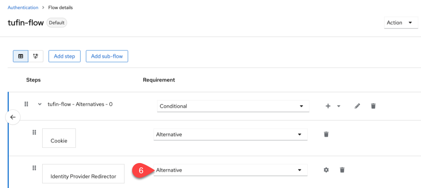Open Conditional requirement dropdown
The height and width of the screenshot is (188, 421).
pyautogui.click(x=233, y=106)
